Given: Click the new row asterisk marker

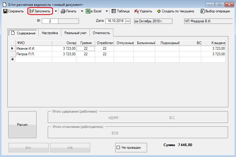Looking at the screenshot, I should coord(13,59).
